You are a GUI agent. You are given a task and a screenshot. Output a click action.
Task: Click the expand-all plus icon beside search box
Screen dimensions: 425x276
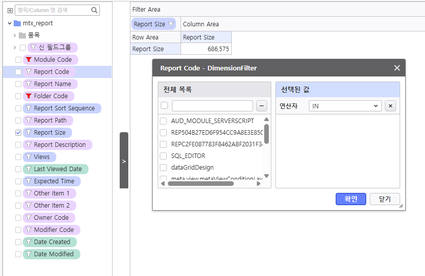10,10
